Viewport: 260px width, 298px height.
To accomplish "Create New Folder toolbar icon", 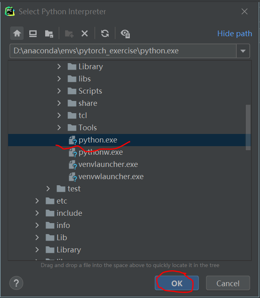I will (69, 34).
